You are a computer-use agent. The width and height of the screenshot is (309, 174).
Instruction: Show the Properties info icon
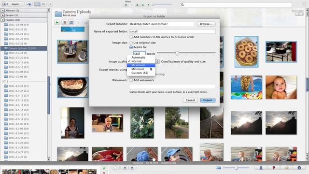pos(299,168)
